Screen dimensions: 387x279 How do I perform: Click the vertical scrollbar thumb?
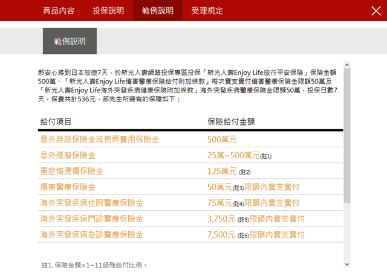(347, 136)
